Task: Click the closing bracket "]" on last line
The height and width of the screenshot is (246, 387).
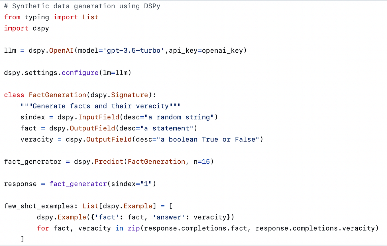Action: [23, 239]
